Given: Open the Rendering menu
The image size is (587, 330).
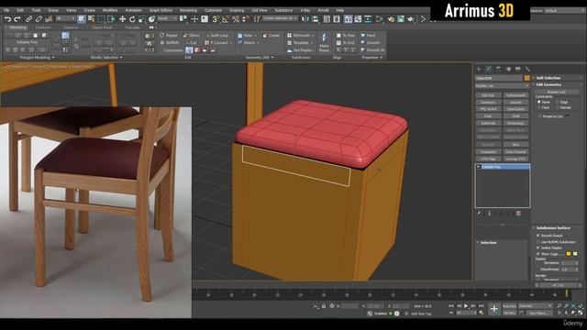Looking at the screenshot, I should point(188,10).
